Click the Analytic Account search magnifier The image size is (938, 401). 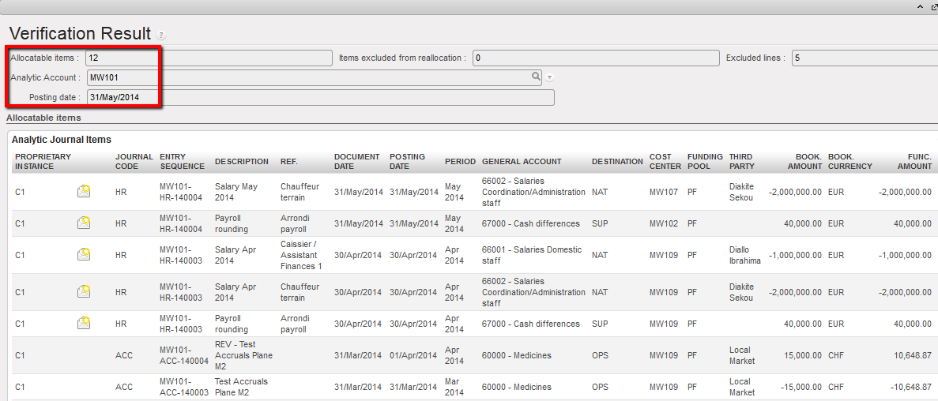536,77
